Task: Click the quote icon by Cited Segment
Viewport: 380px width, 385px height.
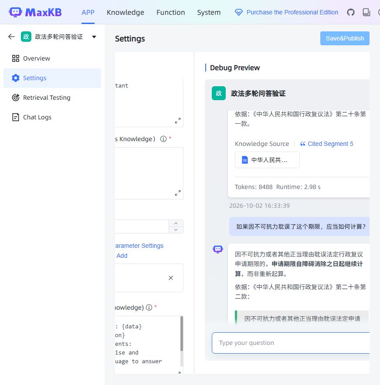Action: (302, 144)
